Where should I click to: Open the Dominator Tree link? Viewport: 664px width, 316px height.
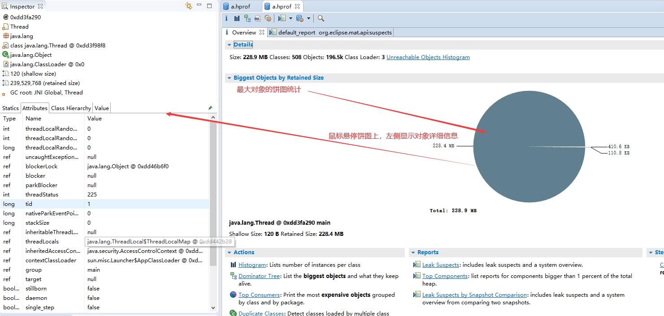click(x=259, y=276)
